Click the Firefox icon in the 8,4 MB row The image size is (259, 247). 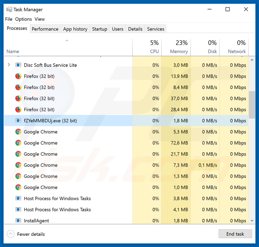coord(18,87)
